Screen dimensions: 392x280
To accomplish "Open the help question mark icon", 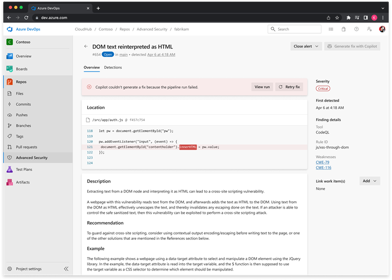I will click(356, 29).
